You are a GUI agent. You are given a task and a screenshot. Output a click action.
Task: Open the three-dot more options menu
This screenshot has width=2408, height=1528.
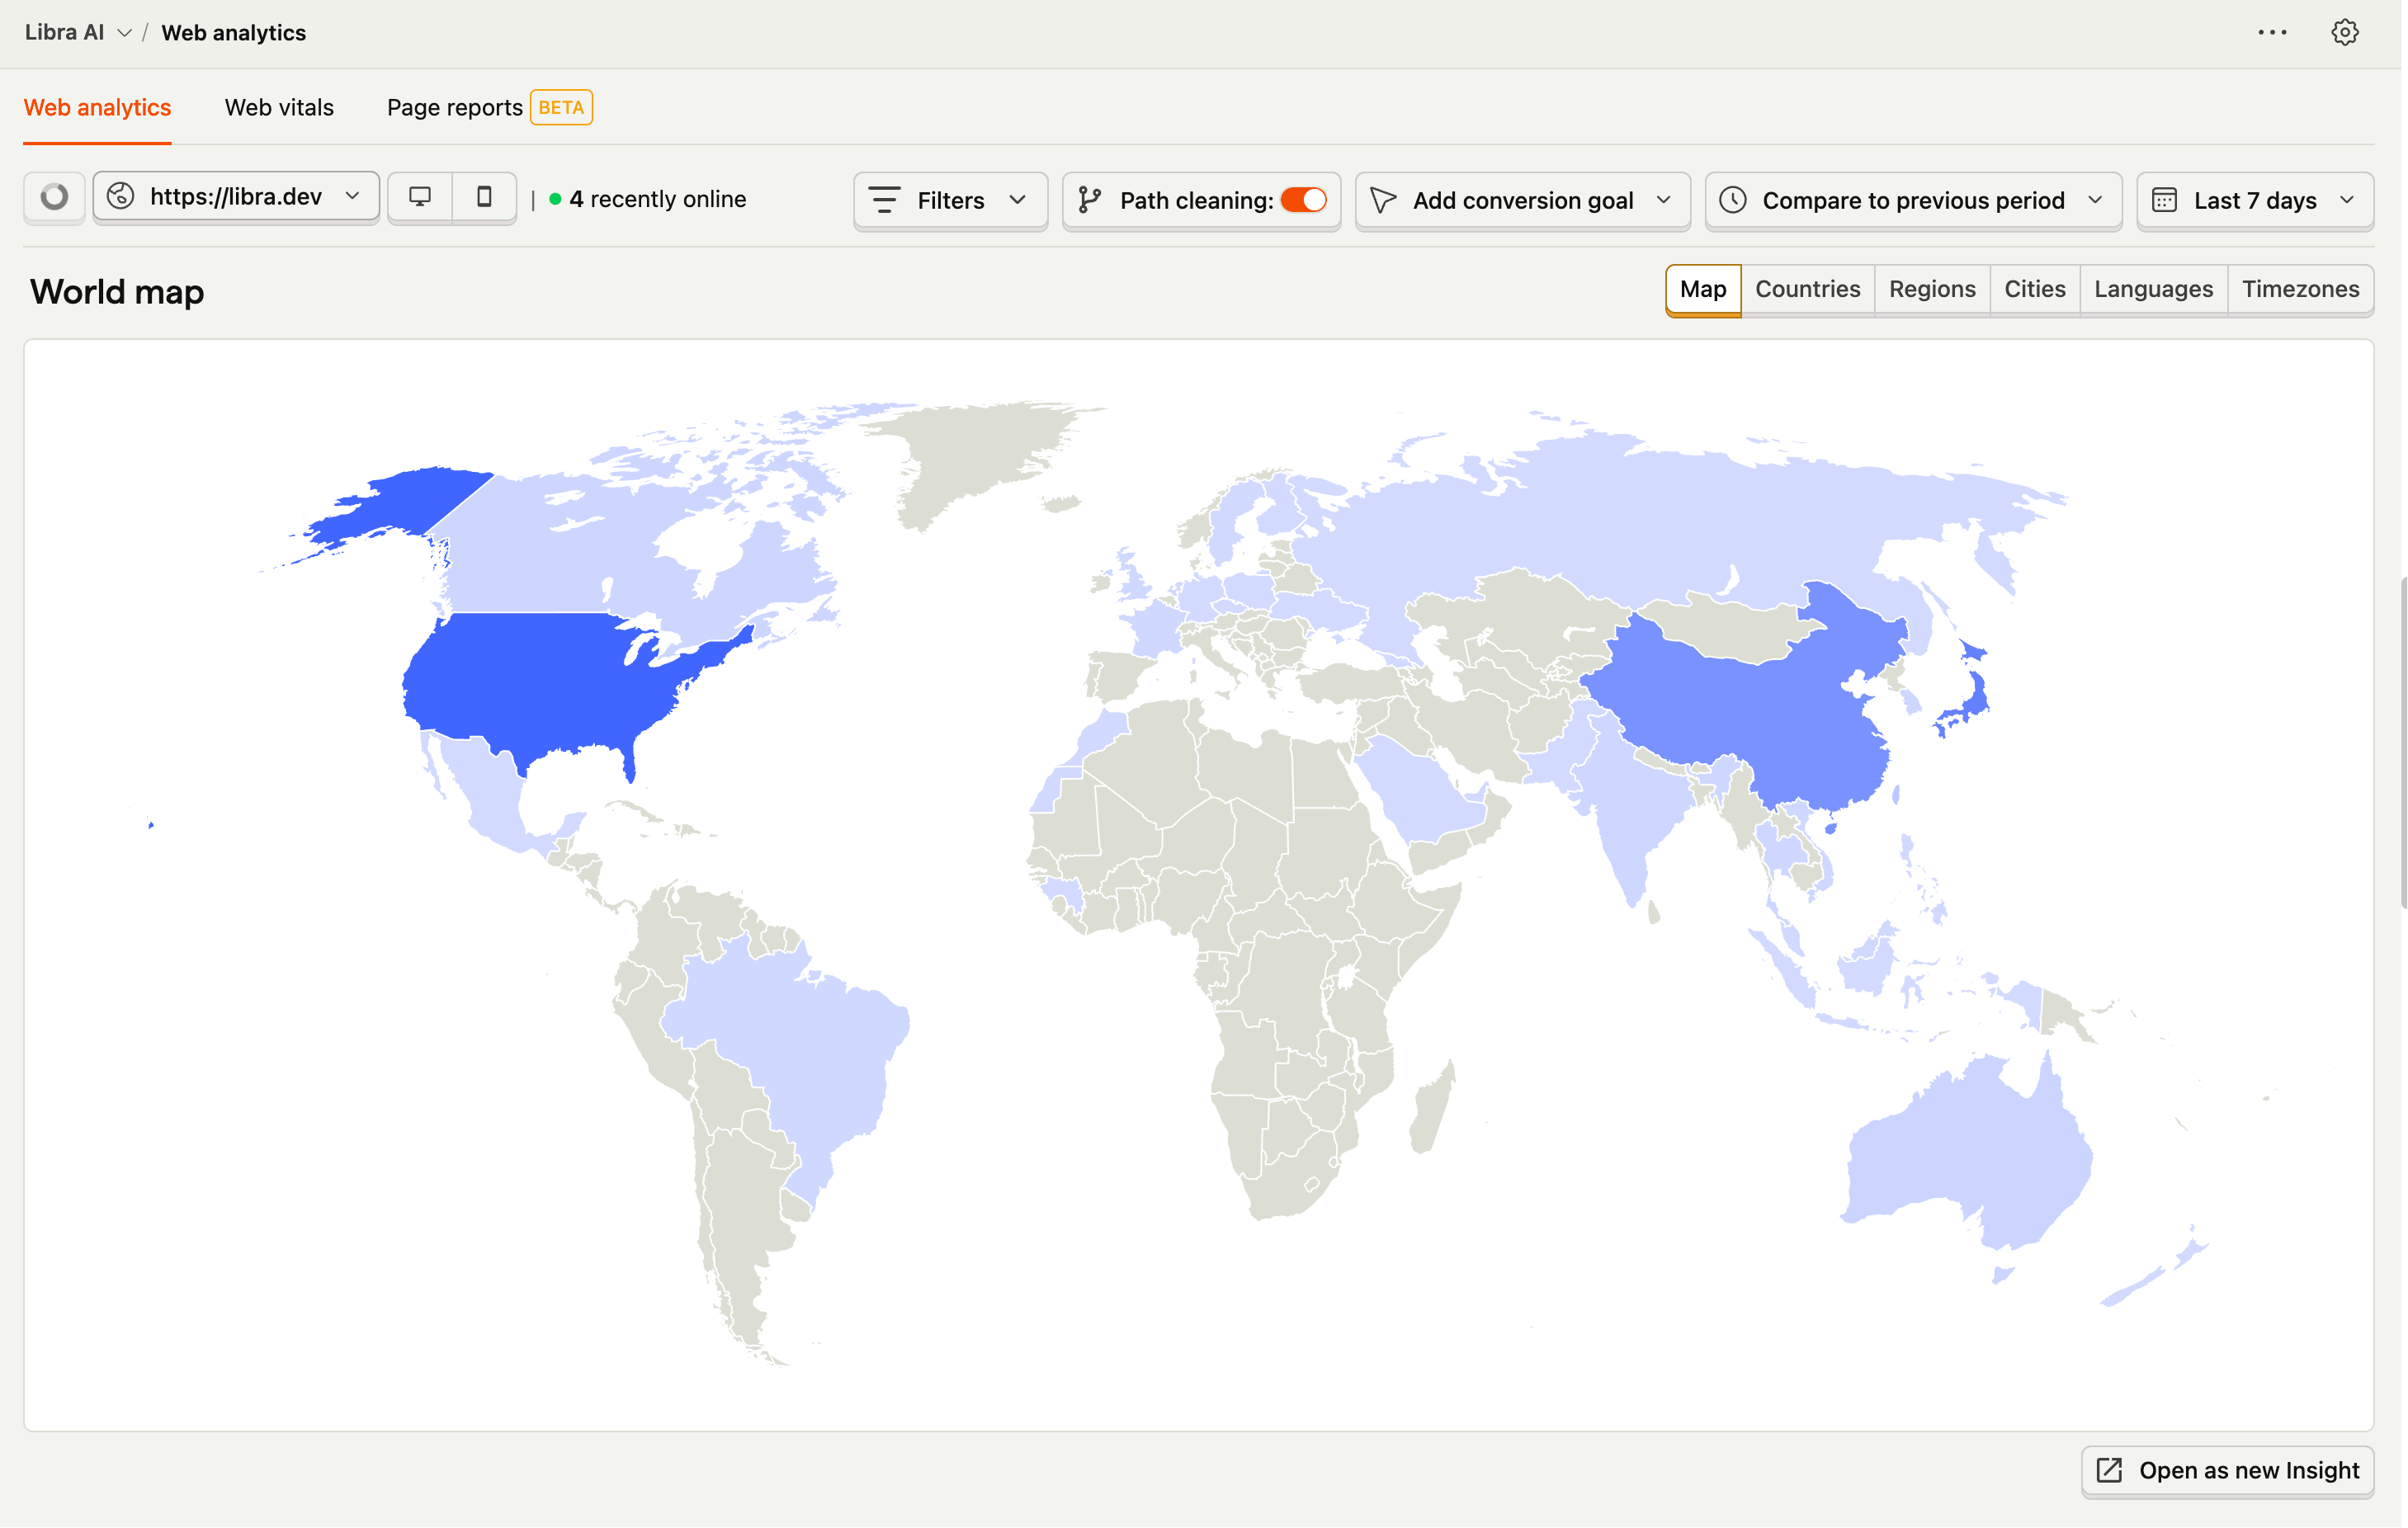point(2271,32)
